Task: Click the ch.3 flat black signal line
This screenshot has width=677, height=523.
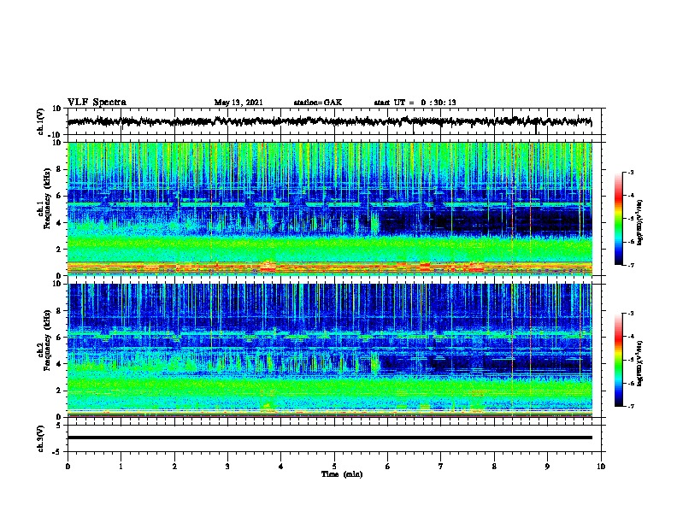Action: pyautogui.click(x=329, y=438)
